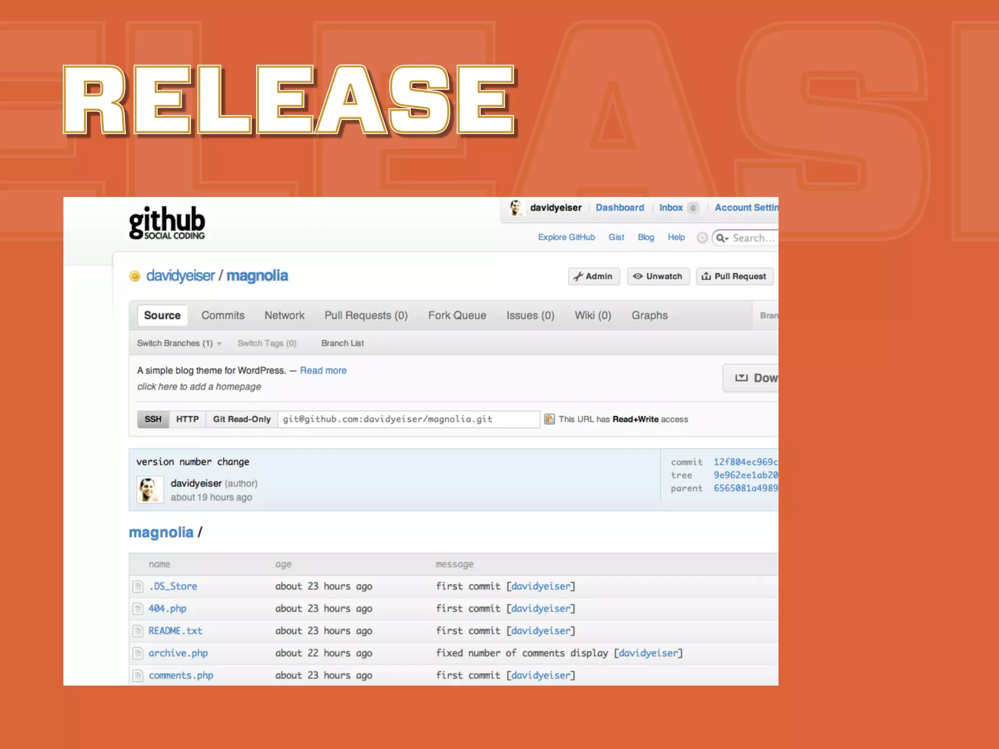Click 'click here to add a homepage'
This screenshot has width=999, height=749.
199,387
